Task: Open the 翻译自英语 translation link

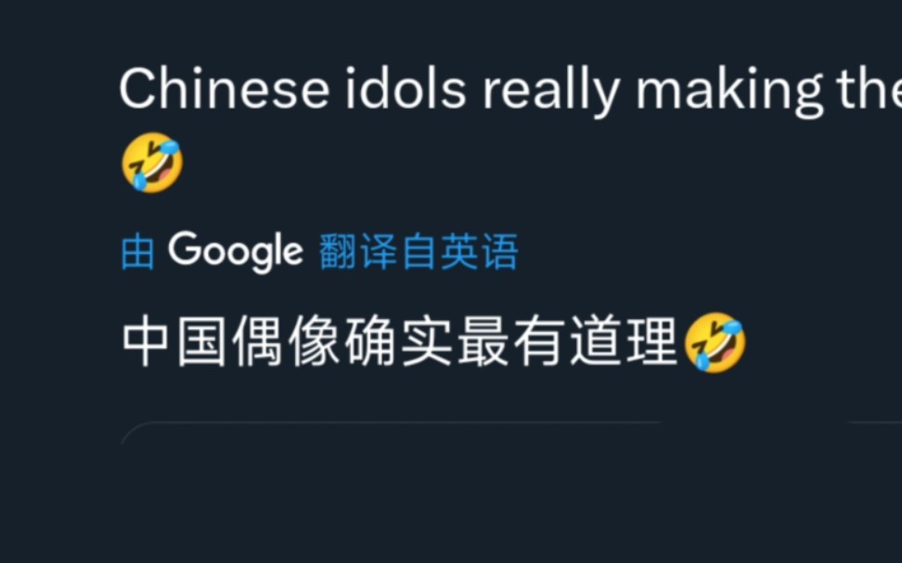Action: click(419, 252)
